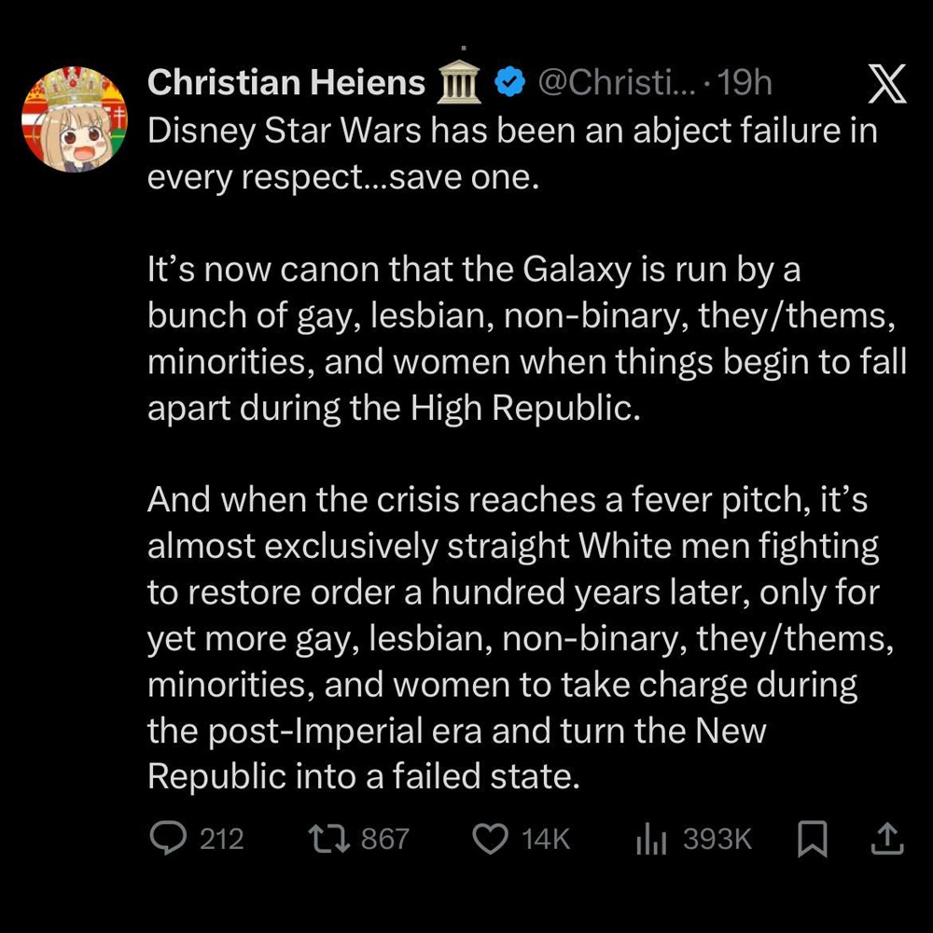
Task: Open view analytics bar chart icon
Action: [x=650, y=839]
